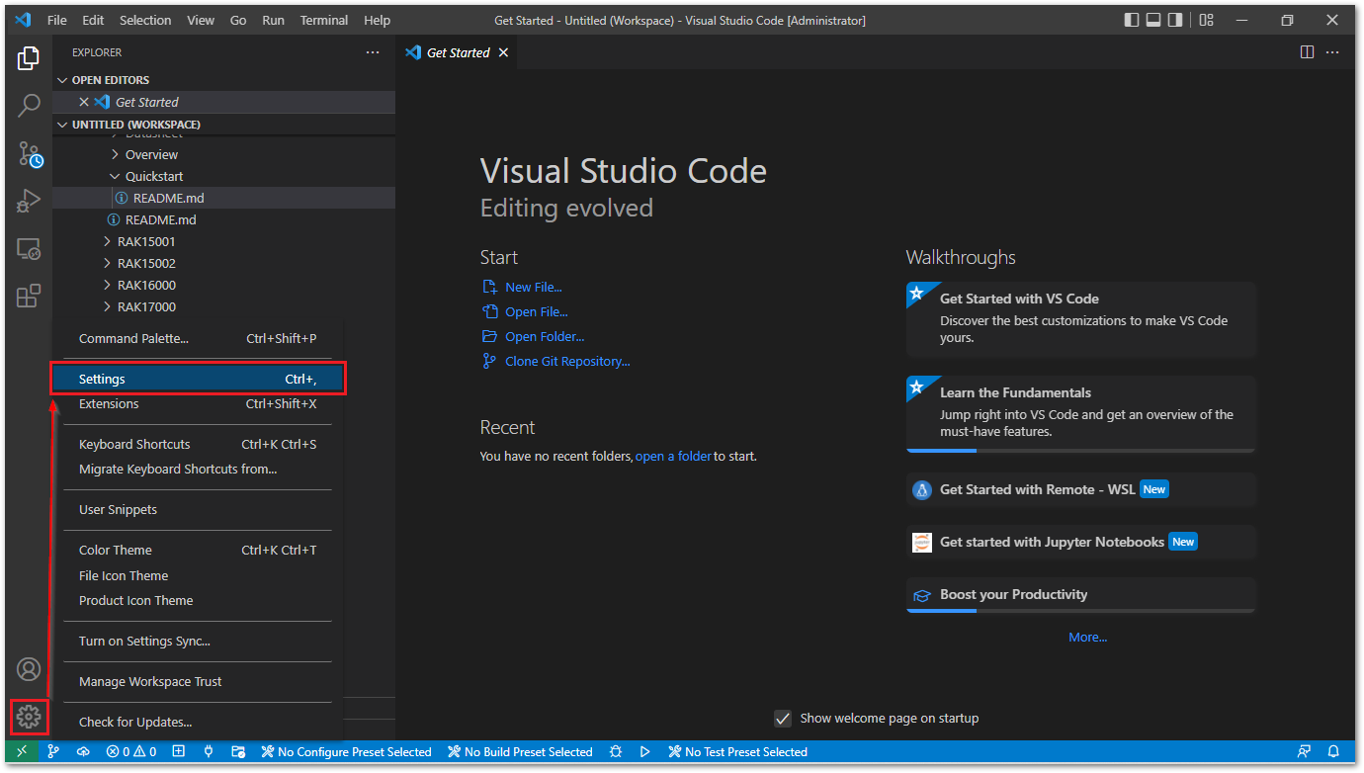Click the Open Folder... link

pos(545,336)
